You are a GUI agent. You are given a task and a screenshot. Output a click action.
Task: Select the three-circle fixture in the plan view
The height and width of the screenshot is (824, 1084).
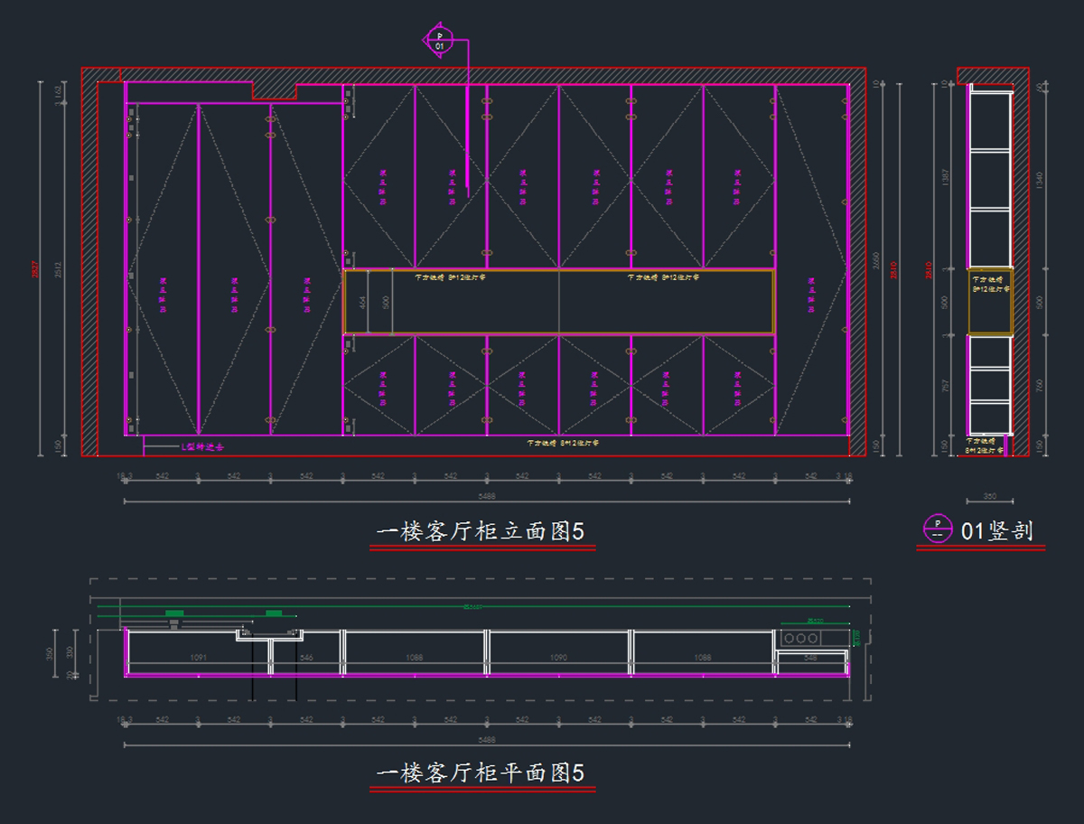point(801,639)
